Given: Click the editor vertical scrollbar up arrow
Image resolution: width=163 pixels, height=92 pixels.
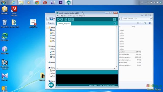Looking at the screenshot, I should point(117,27).
